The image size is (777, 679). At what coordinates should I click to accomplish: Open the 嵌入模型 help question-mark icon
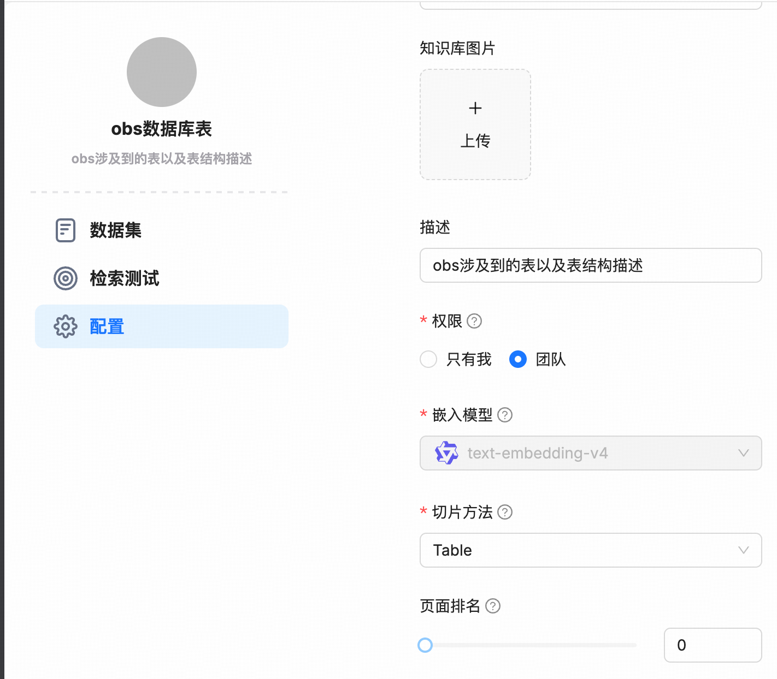[x=505, y=415]
